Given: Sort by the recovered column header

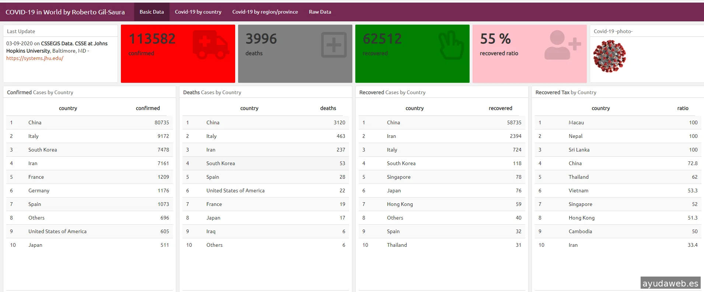Looking at the screenshot, I should [500, 108].
